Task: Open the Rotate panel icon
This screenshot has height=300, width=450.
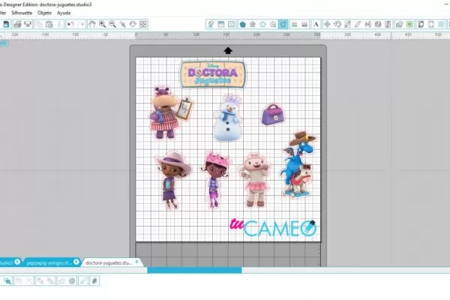Action: 337,25
